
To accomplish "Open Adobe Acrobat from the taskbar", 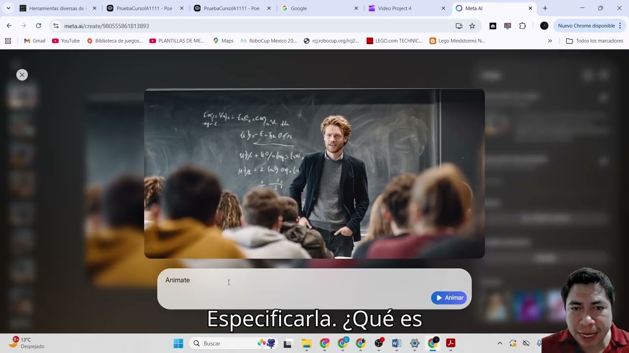I will pyautogui.click(x=451, y=343).
